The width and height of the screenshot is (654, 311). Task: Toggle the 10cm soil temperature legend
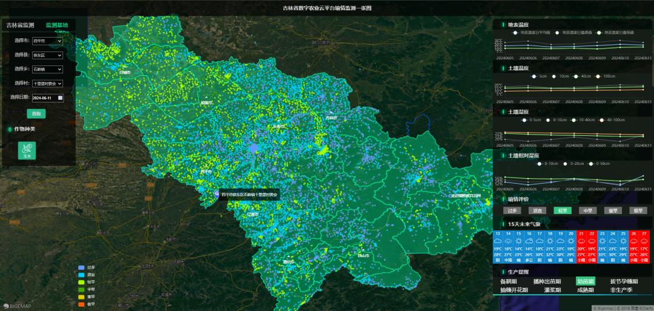point(560,76)
